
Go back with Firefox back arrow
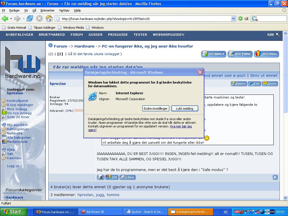click(5, 19)
